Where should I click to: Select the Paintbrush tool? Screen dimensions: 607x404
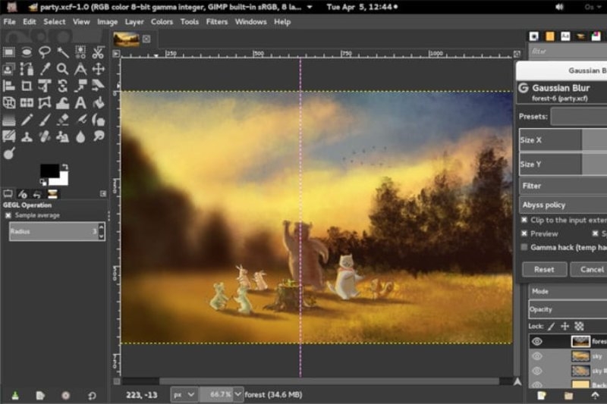tap(45, 120)
